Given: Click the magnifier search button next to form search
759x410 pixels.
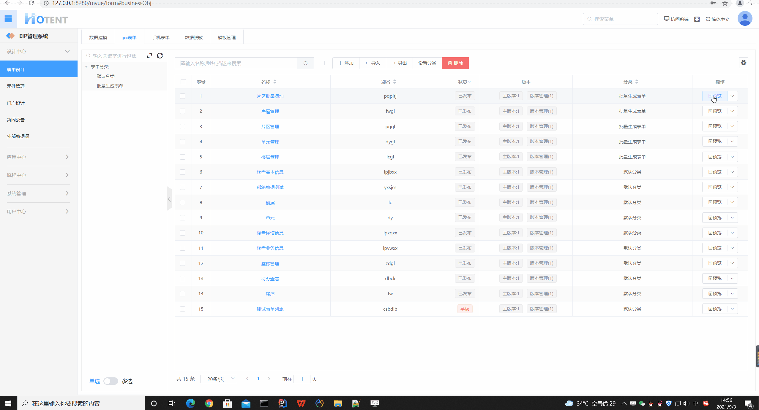Looking at the screenshot, I should point(305,63).
